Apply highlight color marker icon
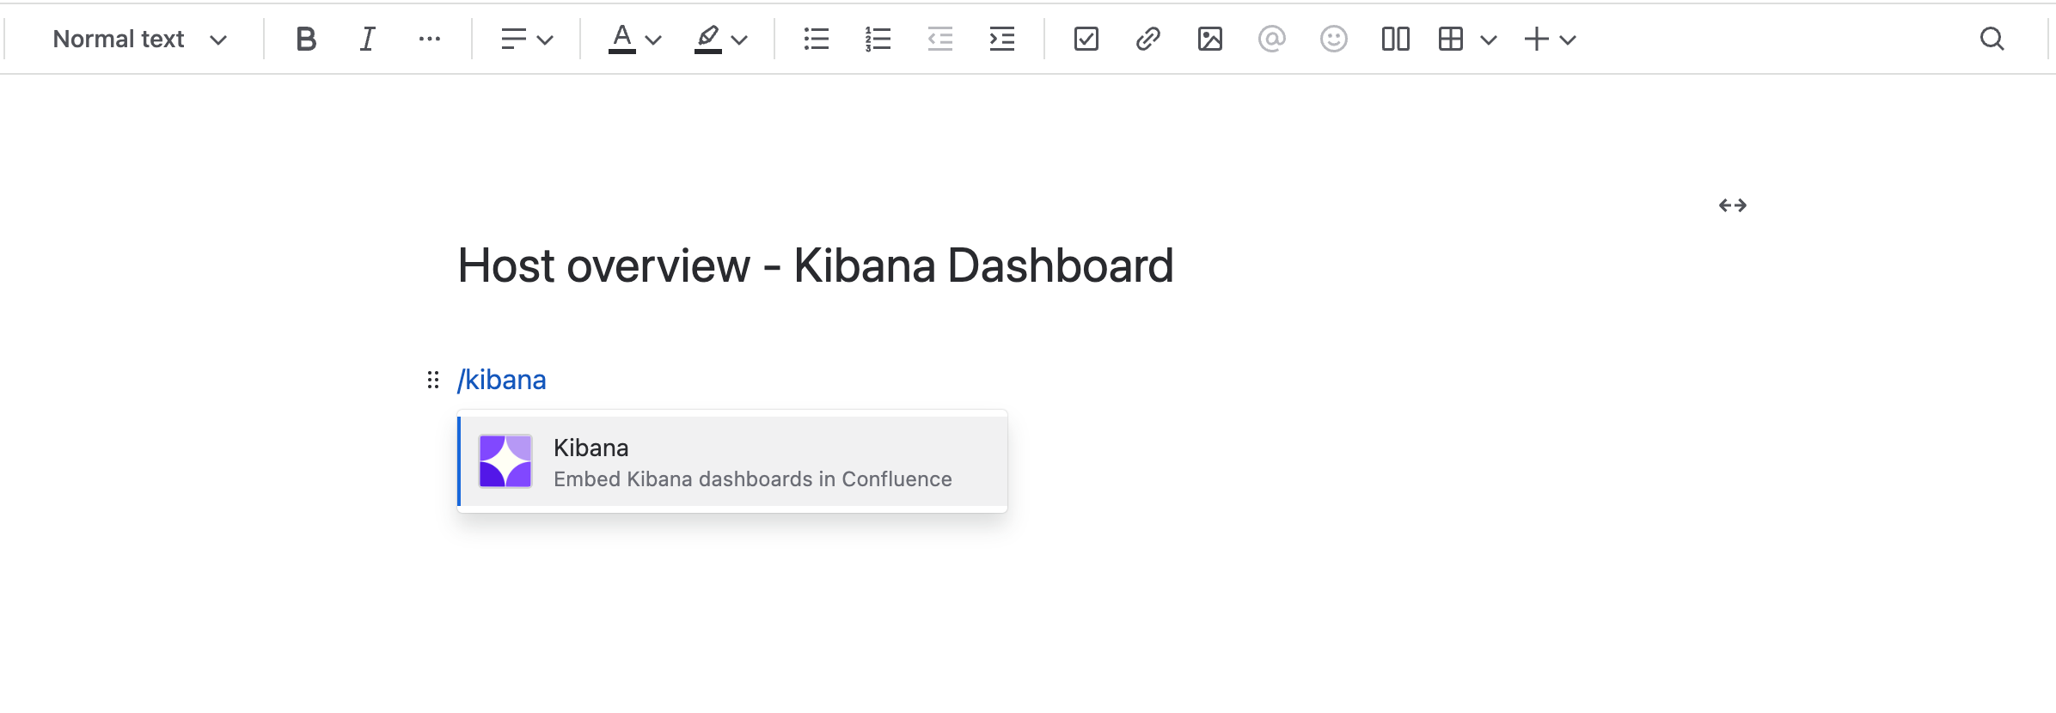The image size is (2056, 713). click(x=708, y=39)
